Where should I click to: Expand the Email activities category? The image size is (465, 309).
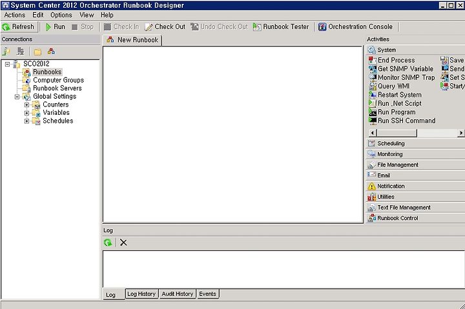pos(416,175)
